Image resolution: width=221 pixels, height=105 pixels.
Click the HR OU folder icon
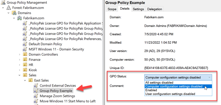click(25, 65)
